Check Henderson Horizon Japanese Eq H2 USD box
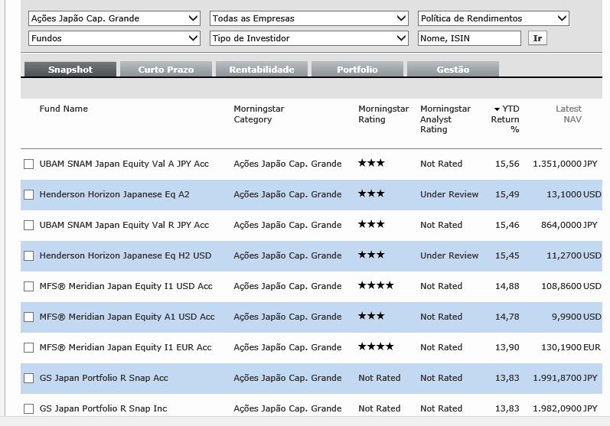 28,255
